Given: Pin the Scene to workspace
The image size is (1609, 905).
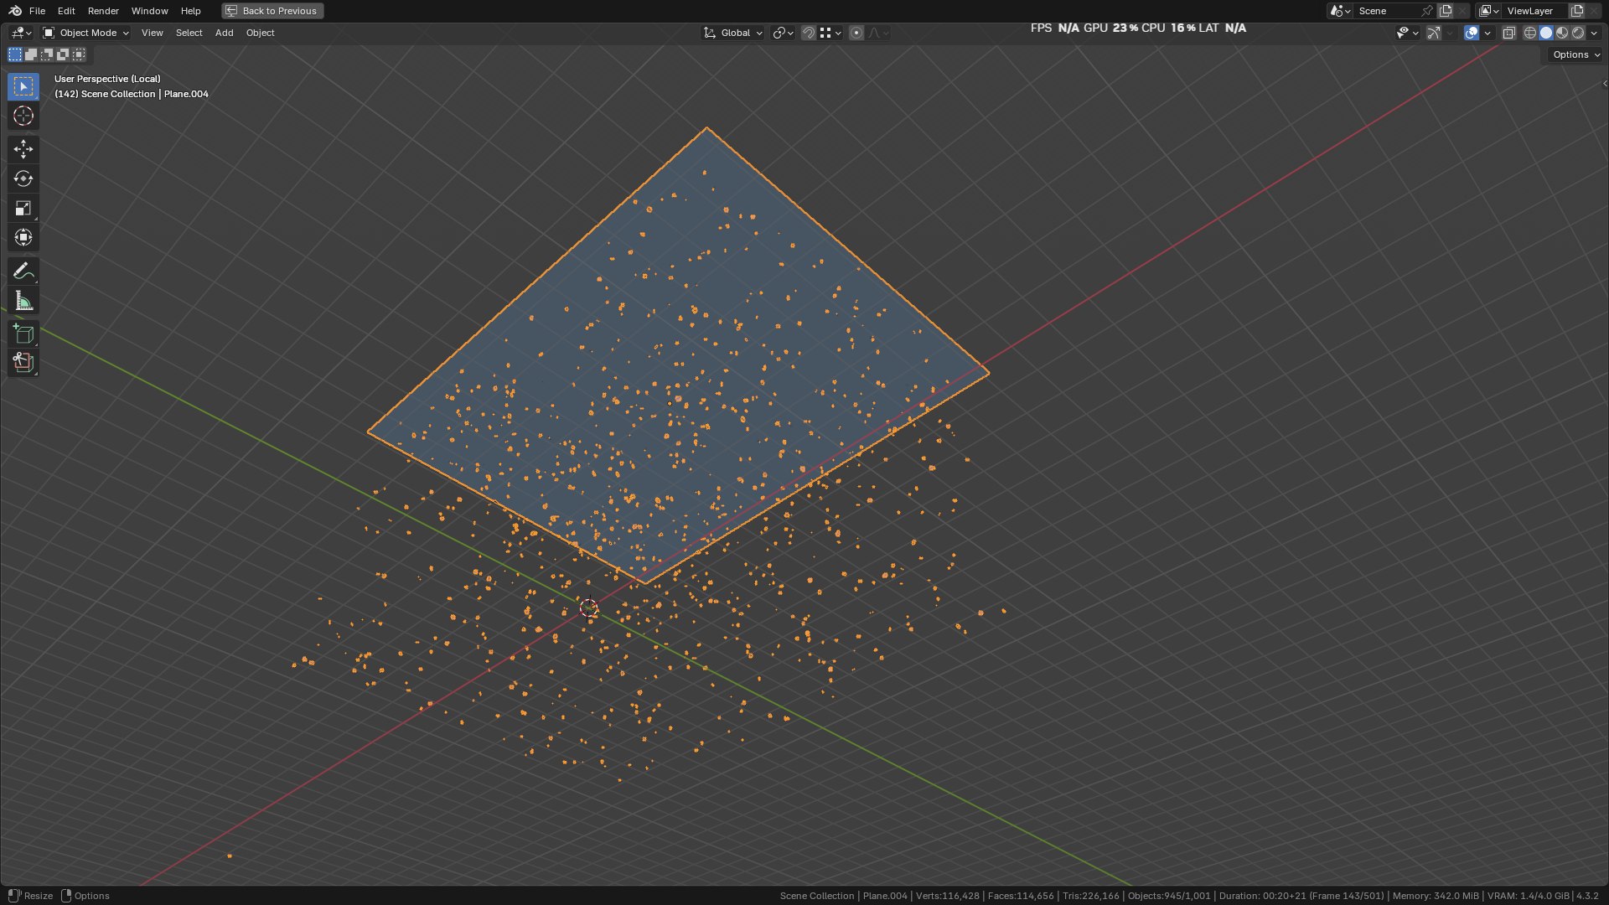Looking at the screenshot, I should [1427, 11].
